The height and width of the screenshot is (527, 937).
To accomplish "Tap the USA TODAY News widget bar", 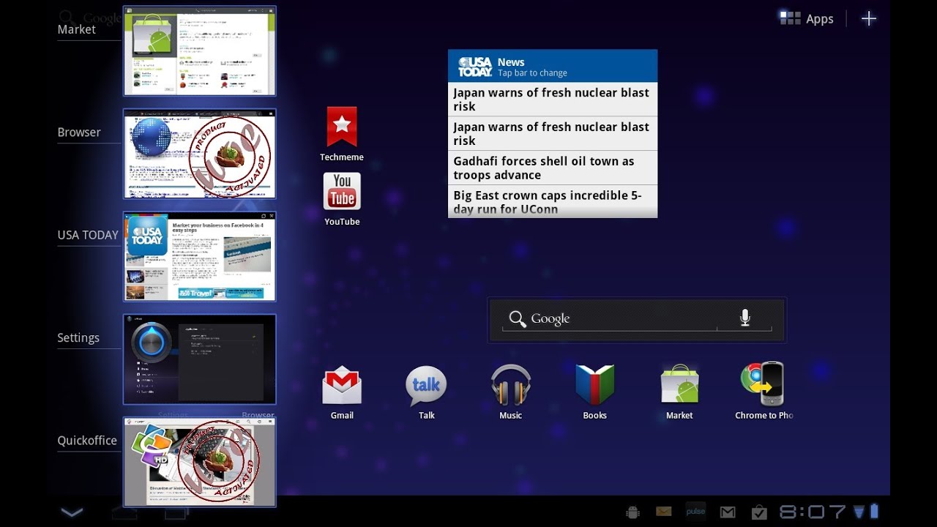I will (x=553, y=66).
